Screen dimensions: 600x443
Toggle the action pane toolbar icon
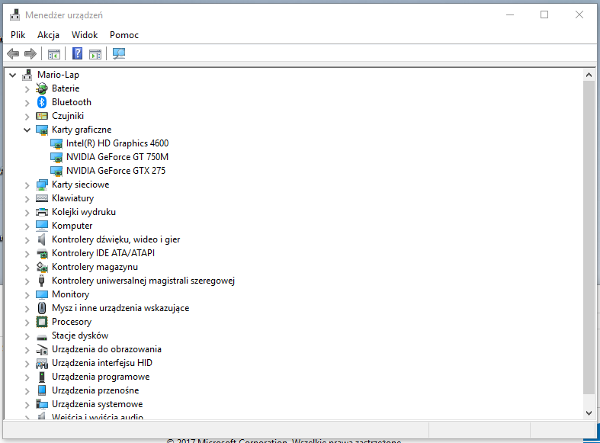pyautogui.click(x=95, y=54)
